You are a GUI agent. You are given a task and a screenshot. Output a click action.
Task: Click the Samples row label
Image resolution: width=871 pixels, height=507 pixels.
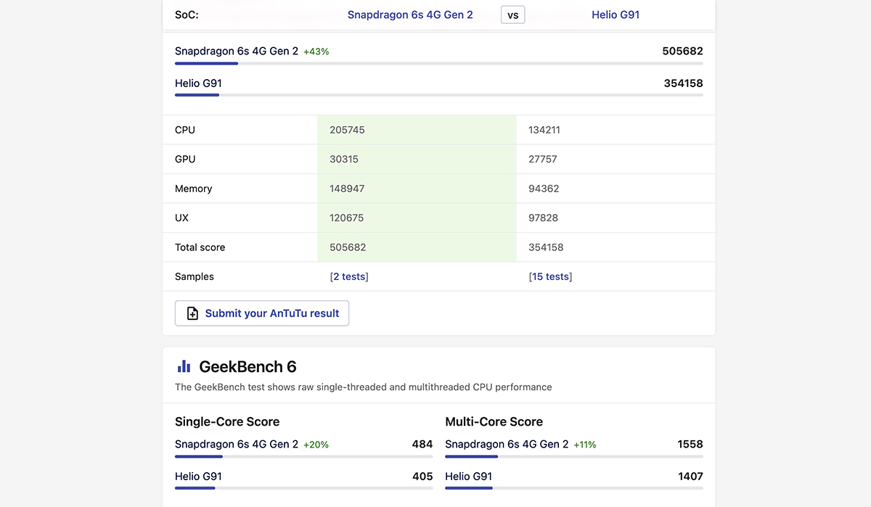[x=195, y=276]
